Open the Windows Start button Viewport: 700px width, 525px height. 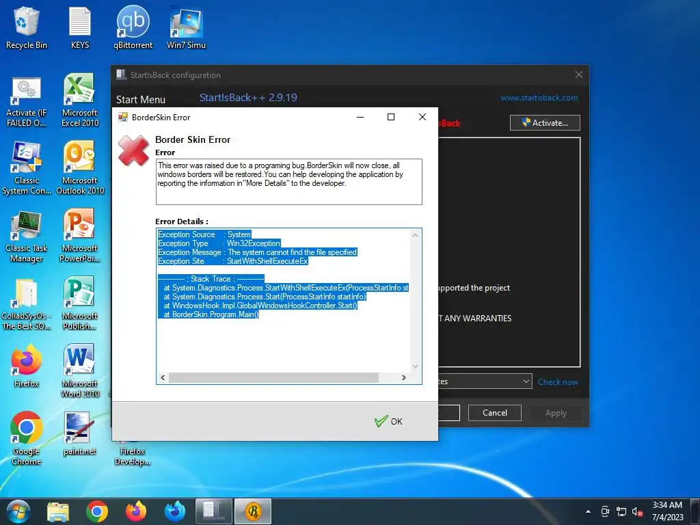tap(18, 511)
